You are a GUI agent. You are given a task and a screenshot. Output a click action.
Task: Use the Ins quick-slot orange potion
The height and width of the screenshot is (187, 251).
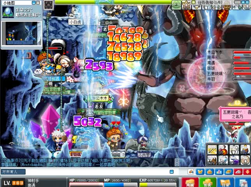[x=223, y=150]
